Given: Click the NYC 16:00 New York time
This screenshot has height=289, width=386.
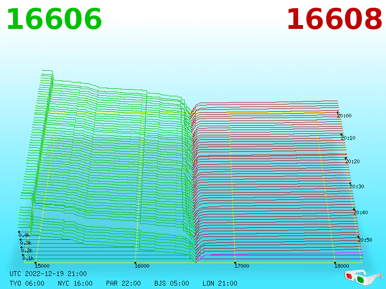Looking at the screenshot, I should pyautogui.click(x=75, y=283).
